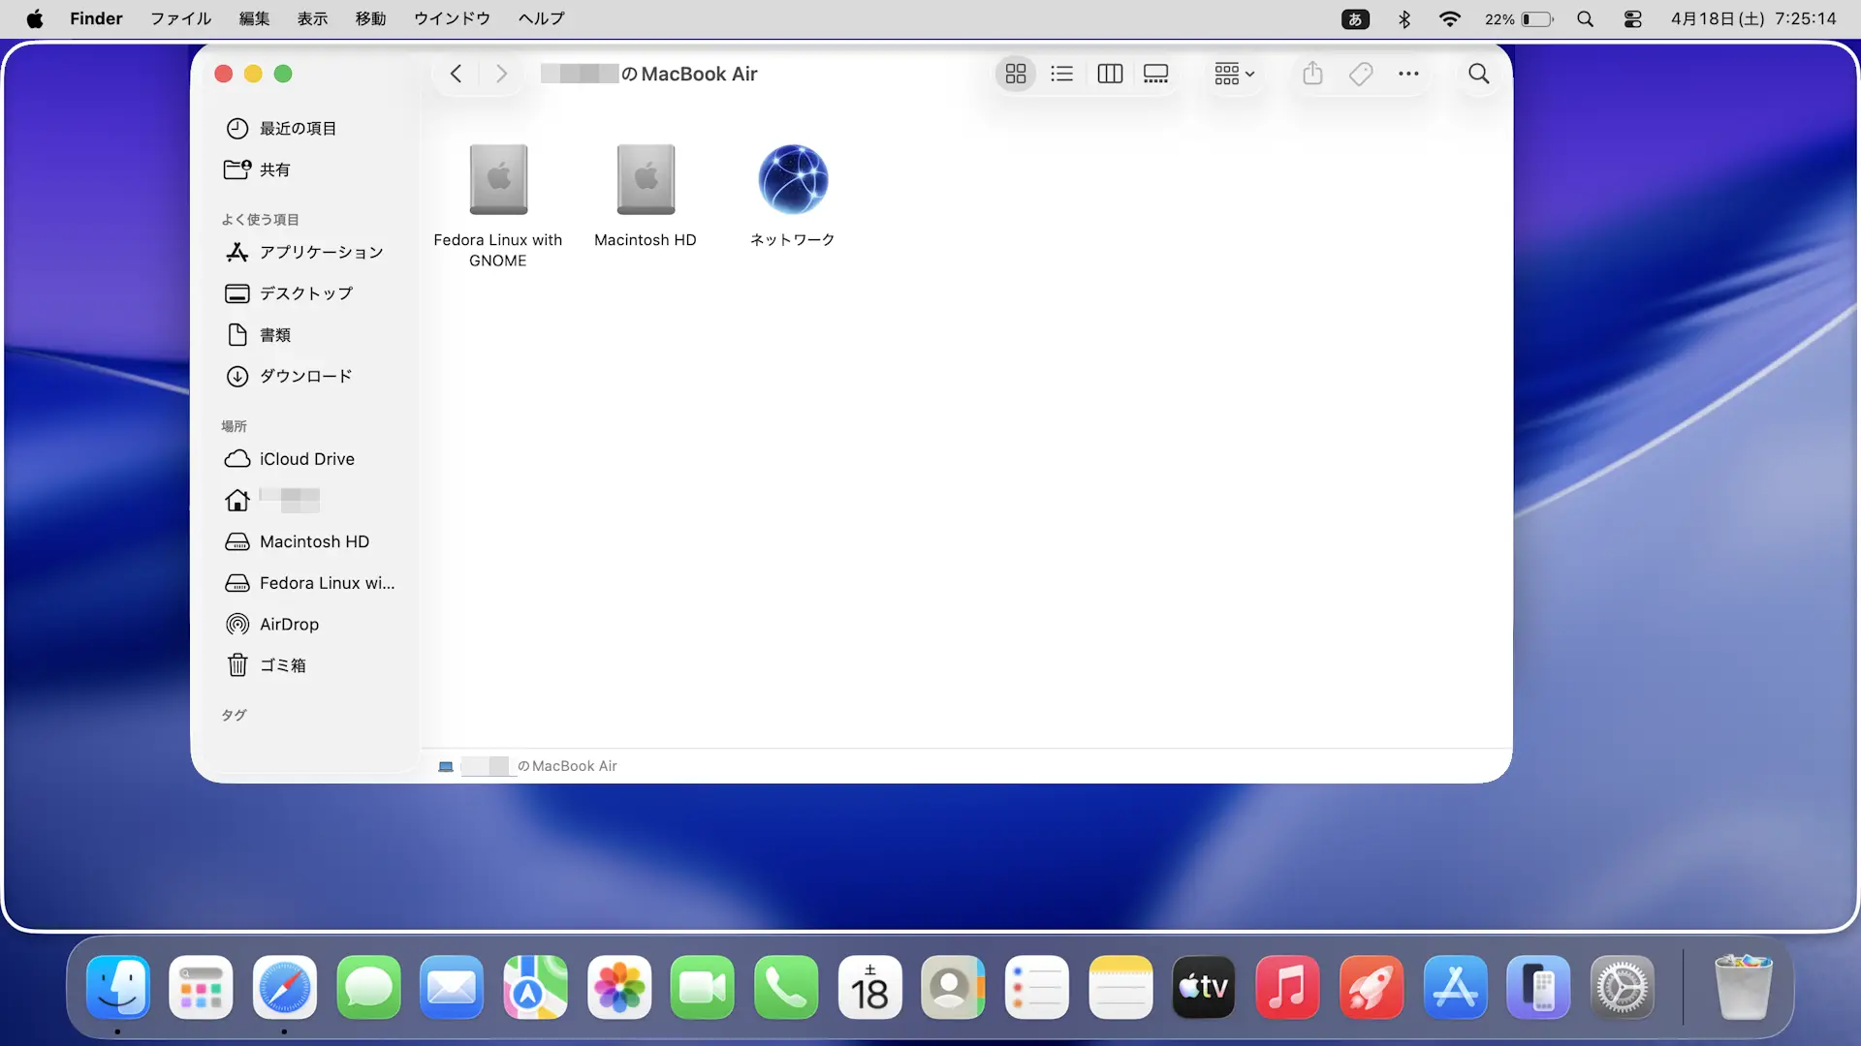This screenshot has height=1046, width=1861.
Task: Open the group-by dropdown
Action: tap(1234, 74)
